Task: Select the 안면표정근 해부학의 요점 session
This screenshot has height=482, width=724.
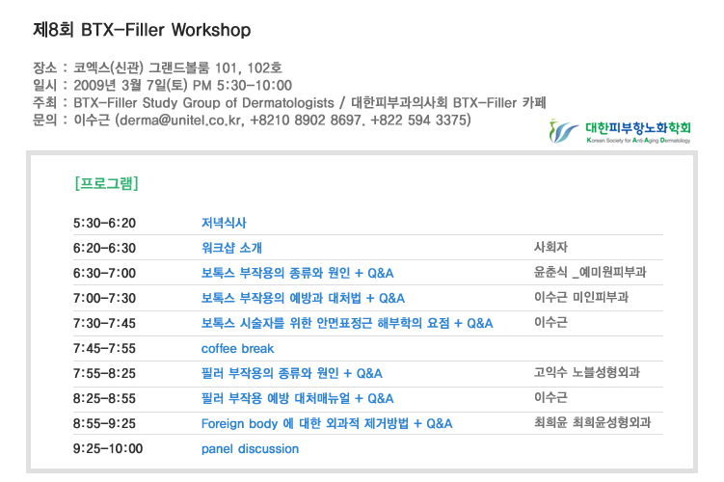Action: (347, 323)
